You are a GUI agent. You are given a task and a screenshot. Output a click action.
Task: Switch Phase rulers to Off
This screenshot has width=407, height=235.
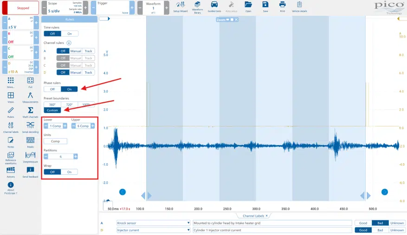point(52,89)
